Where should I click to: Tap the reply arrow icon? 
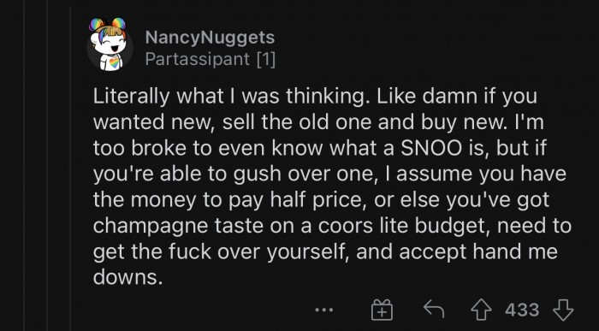coord(434,309)
